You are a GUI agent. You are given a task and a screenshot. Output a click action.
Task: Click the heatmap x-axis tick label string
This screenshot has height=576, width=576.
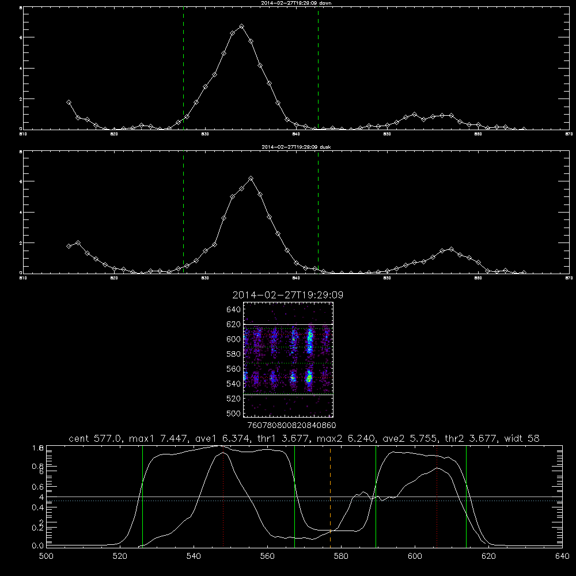click(291, 426)
